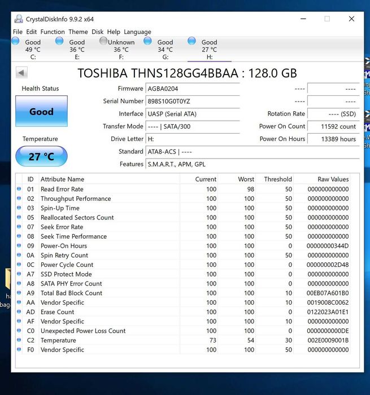370x395 pixels.
Task: Click the Raw Values column header
Action: click(322, 179)
